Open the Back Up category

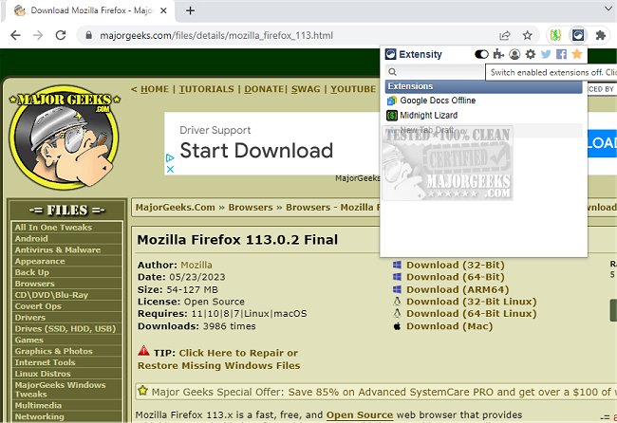pyautogui.click(x=32, y=272)
